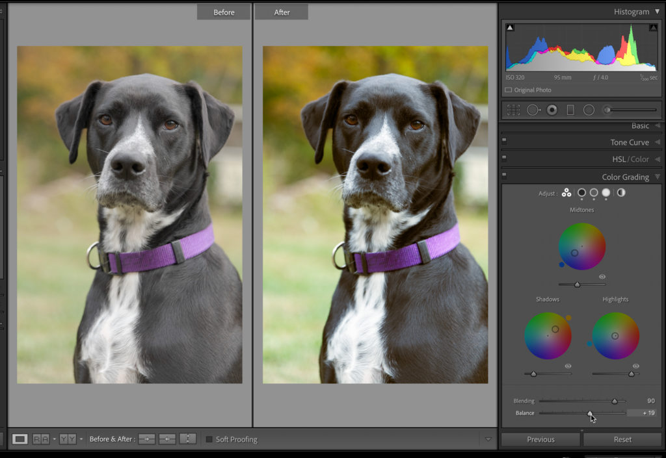Click the Blending slider handle

click(615, 401)
